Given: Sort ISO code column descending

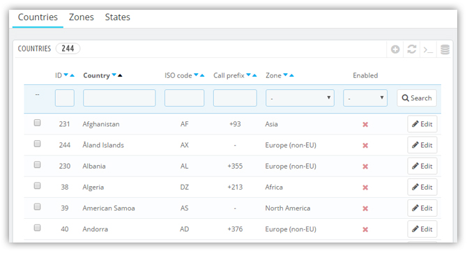Looking at the screenshot, I should [196, 75].
